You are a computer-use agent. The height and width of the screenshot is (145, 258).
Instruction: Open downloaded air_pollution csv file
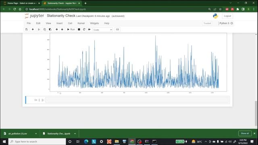[x=18, y=134]
